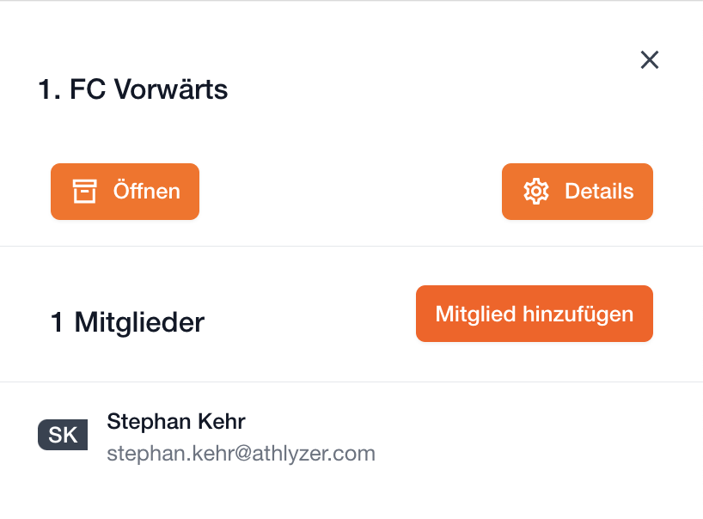703x519 pixels.
Task: Dismiss the dialog with the X icon
Action: pos(650,59)
